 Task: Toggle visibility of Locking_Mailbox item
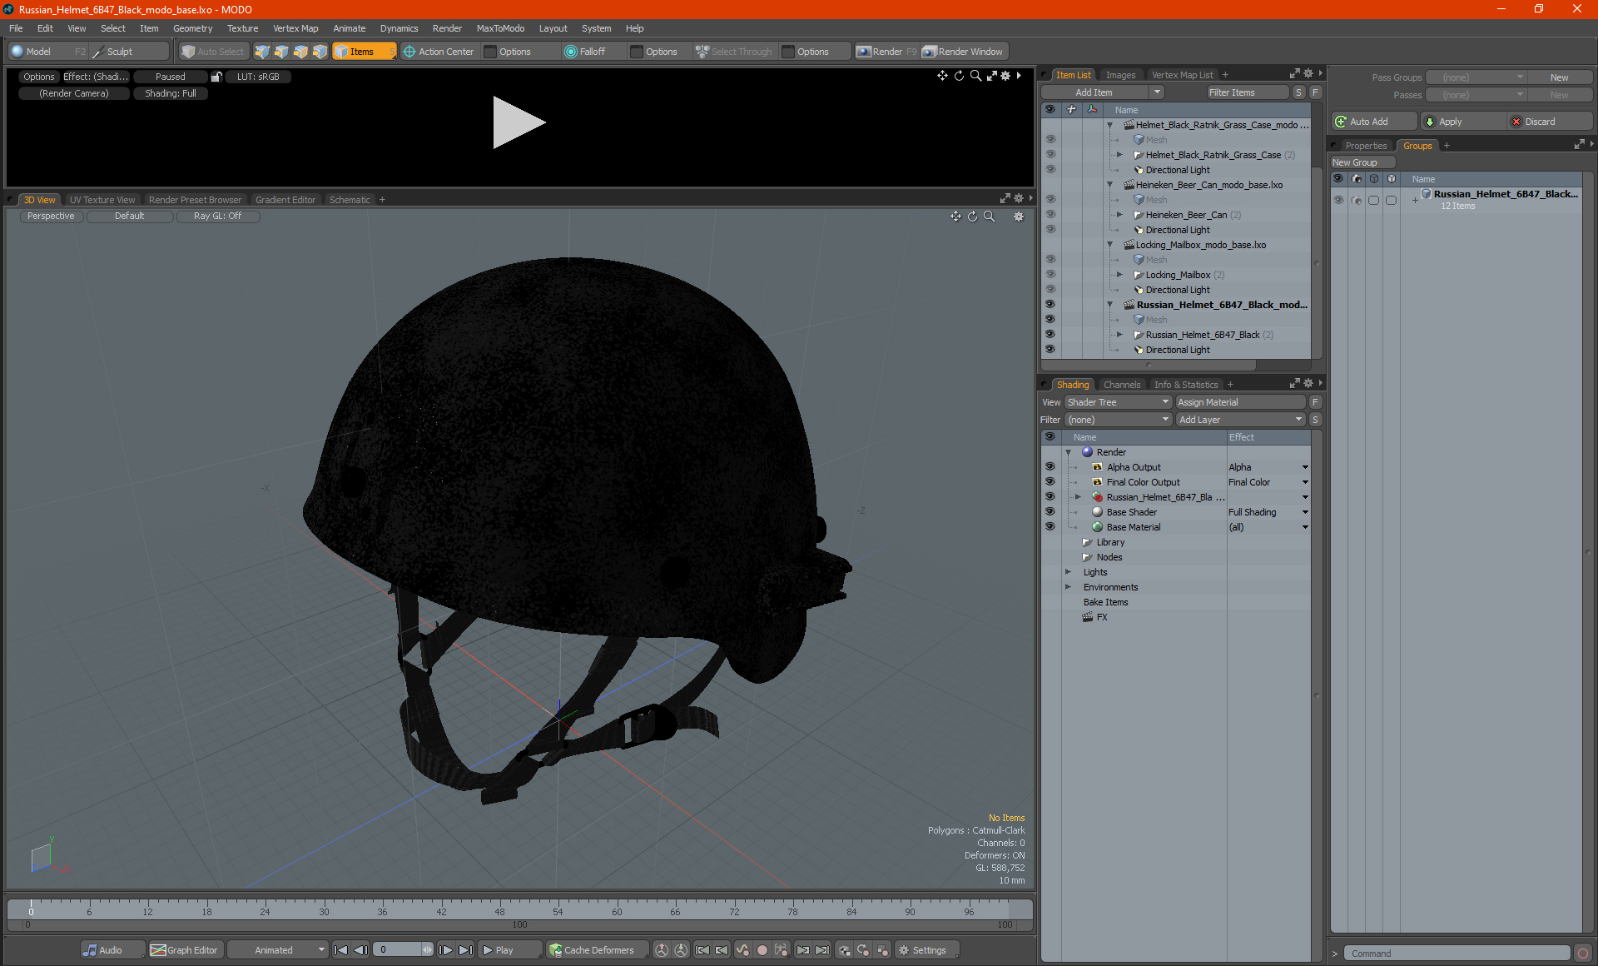pyautogui.click(x=1050, y=275)
